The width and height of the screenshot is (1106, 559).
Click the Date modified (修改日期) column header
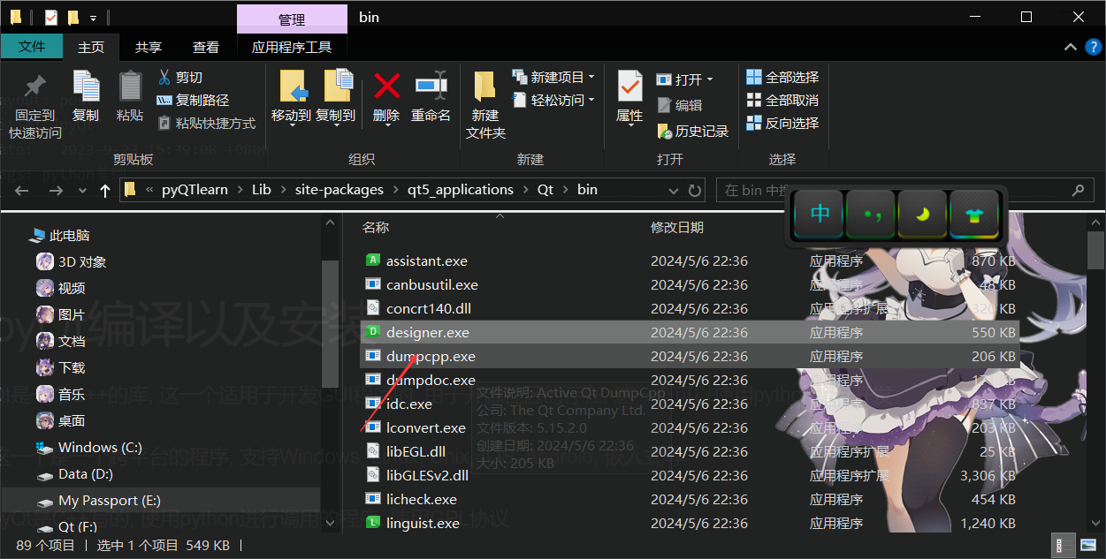coord(677,227)
